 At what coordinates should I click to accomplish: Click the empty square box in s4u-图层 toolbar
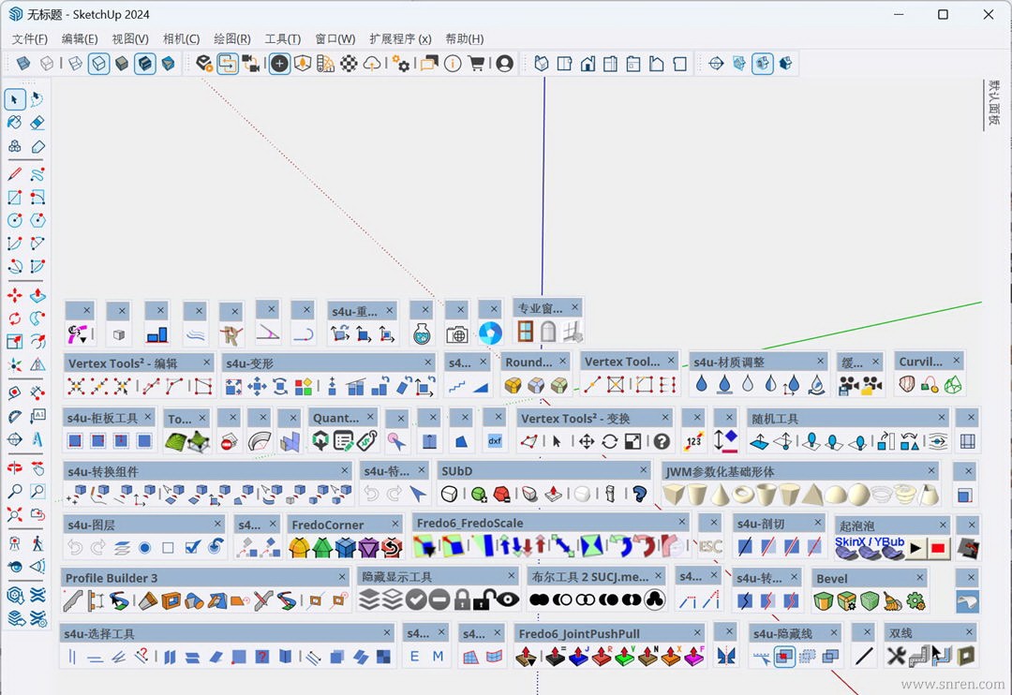click(168, 548)
